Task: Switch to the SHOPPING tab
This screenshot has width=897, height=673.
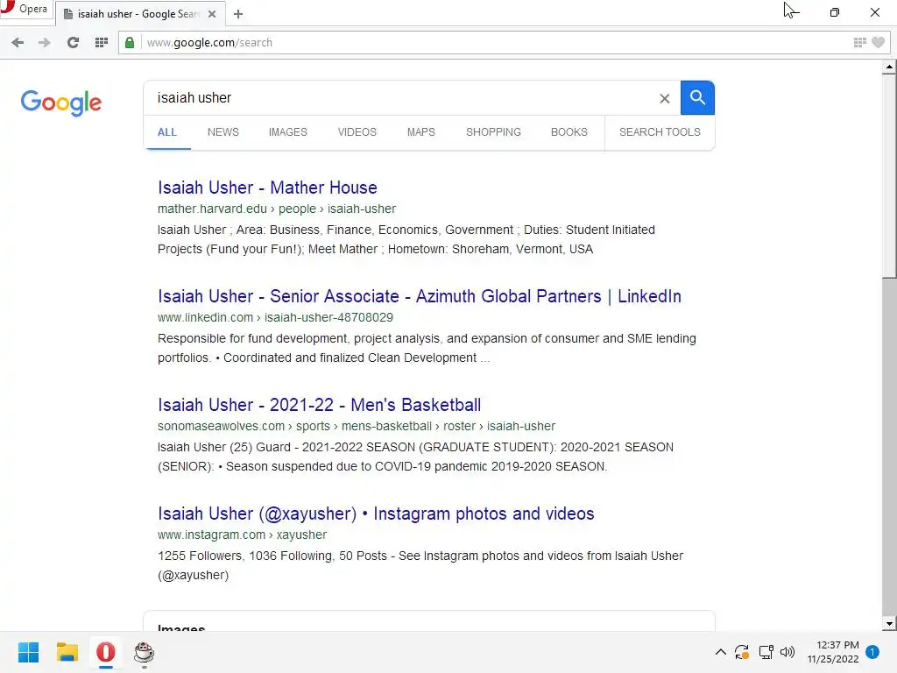Action: click(493, 132)
